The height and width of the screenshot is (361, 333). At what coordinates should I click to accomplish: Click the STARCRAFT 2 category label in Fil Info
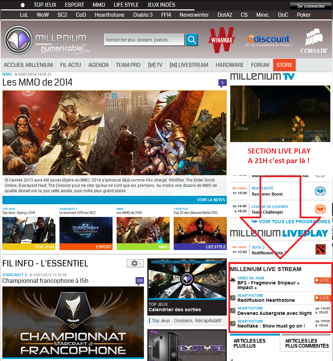[15, 275]
